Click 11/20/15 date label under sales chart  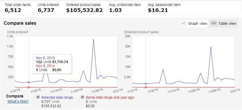tap(194, 90)
